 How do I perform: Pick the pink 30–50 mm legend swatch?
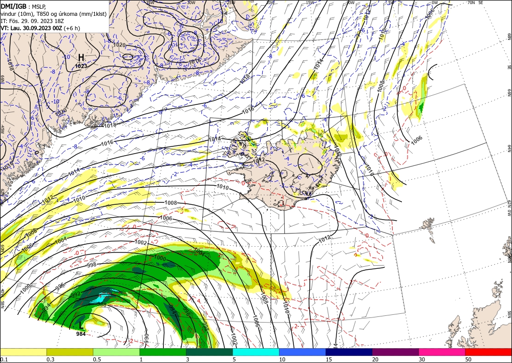coord(442,352)
